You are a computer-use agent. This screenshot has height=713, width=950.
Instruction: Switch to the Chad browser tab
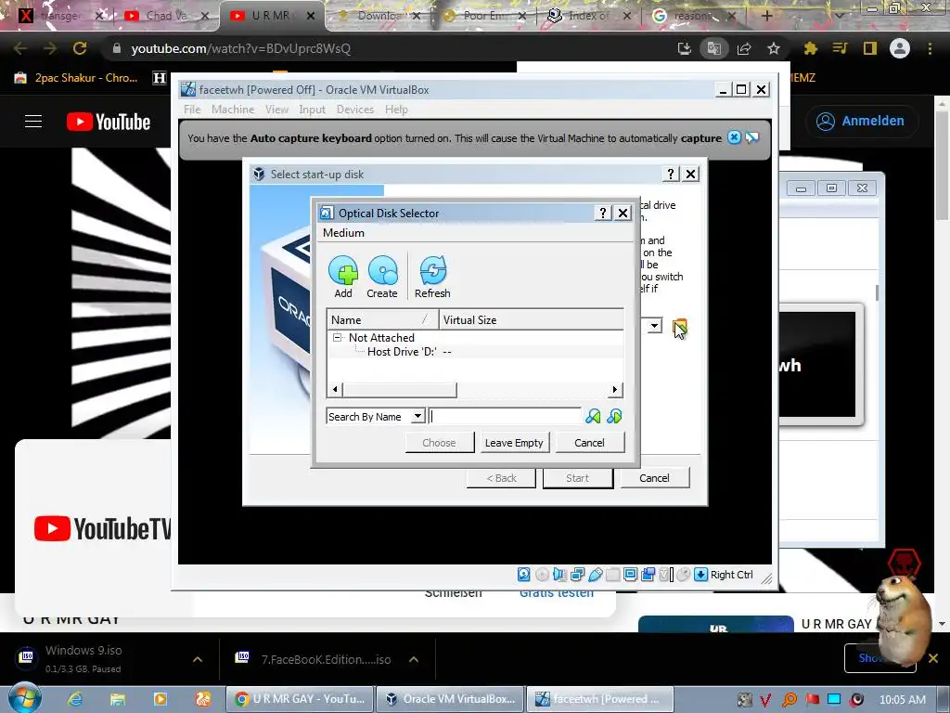[x=166, y=16]
